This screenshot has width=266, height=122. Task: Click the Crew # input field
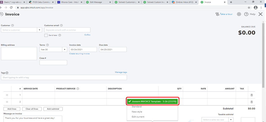tap(53, 62)
